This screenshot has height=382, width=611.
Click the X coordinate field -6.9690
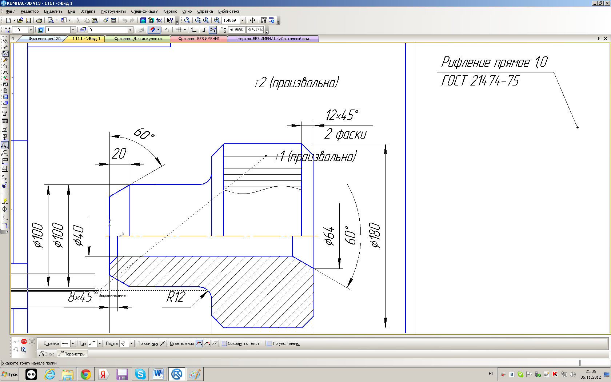click(x=236, y=30)
